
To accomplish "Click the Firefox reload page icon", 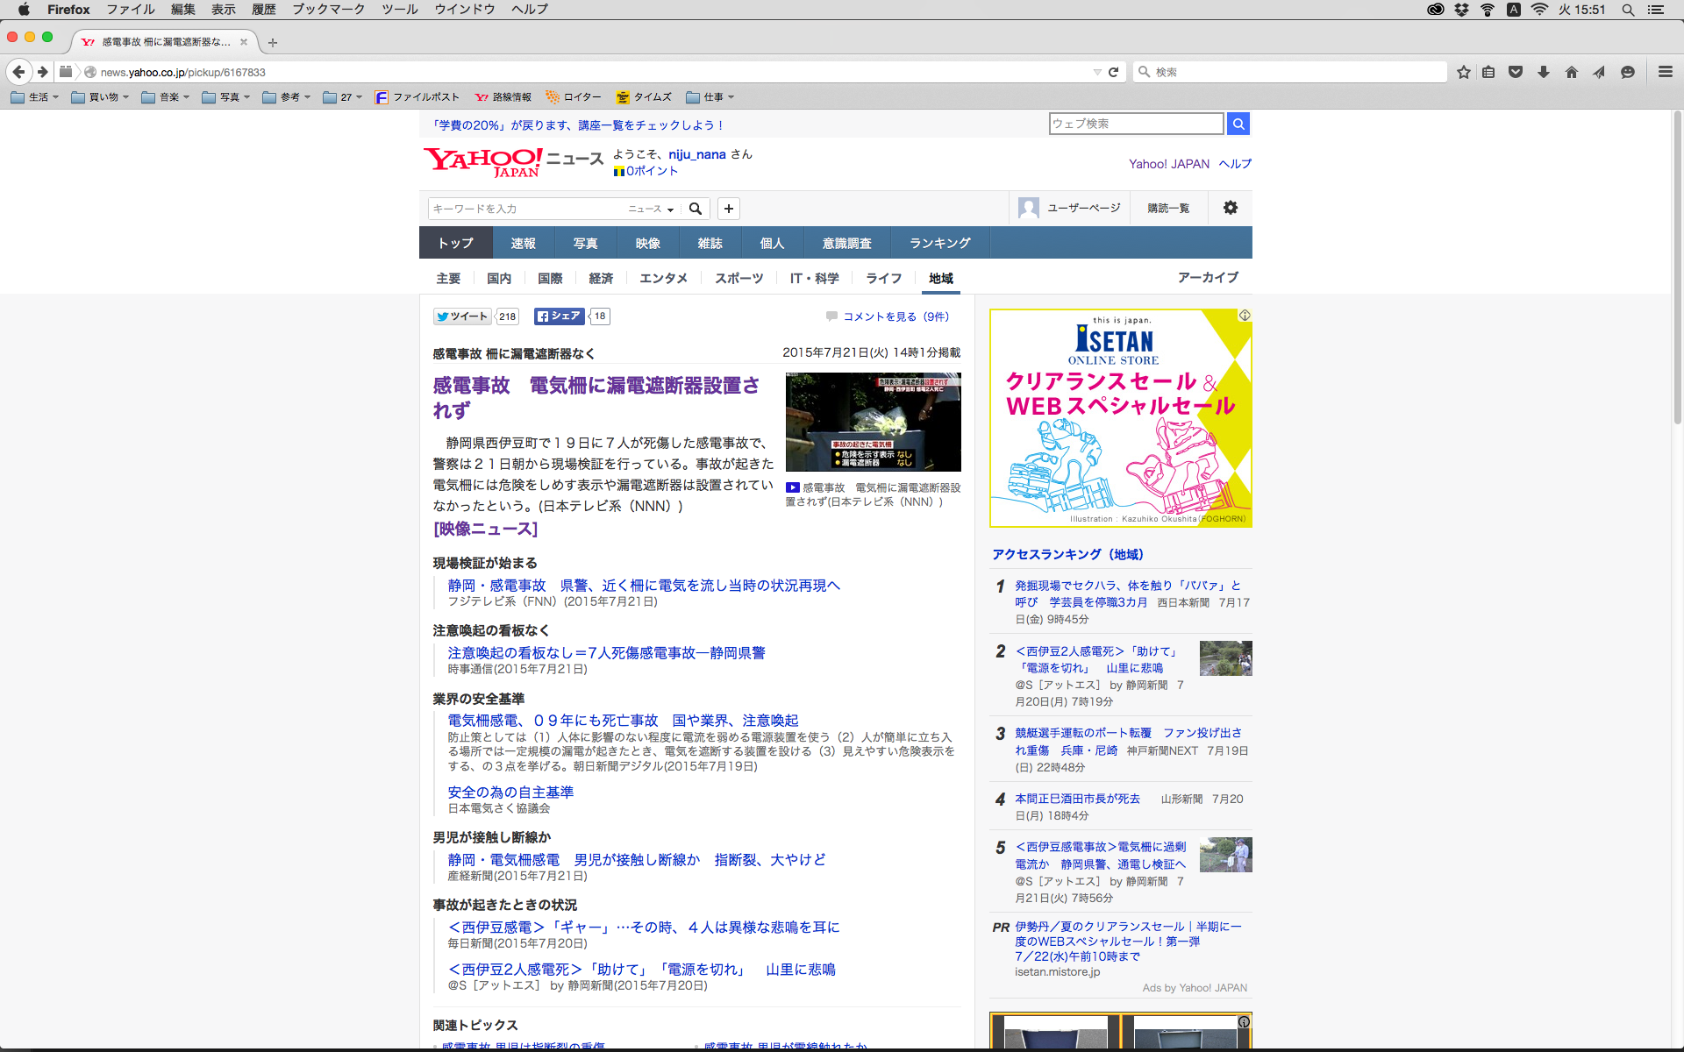I will click(x=1113, y=72).
